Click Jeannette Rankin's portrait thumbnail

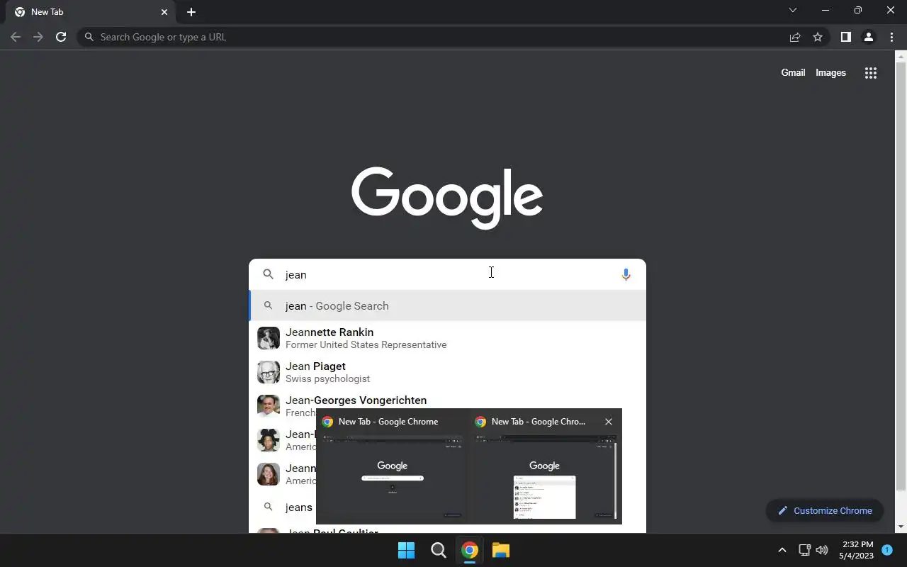(x=269, y=338)
